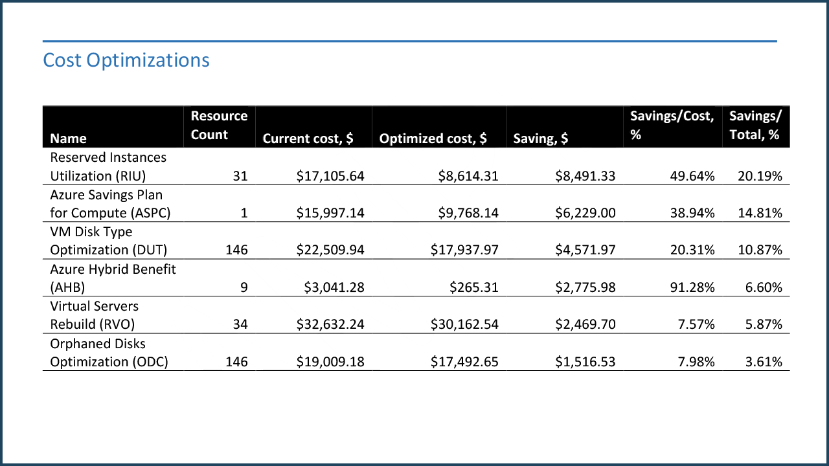This screenshot has height=466, width=829.
Task: Select the Current cost, $ header
Action: pos(308,139)
